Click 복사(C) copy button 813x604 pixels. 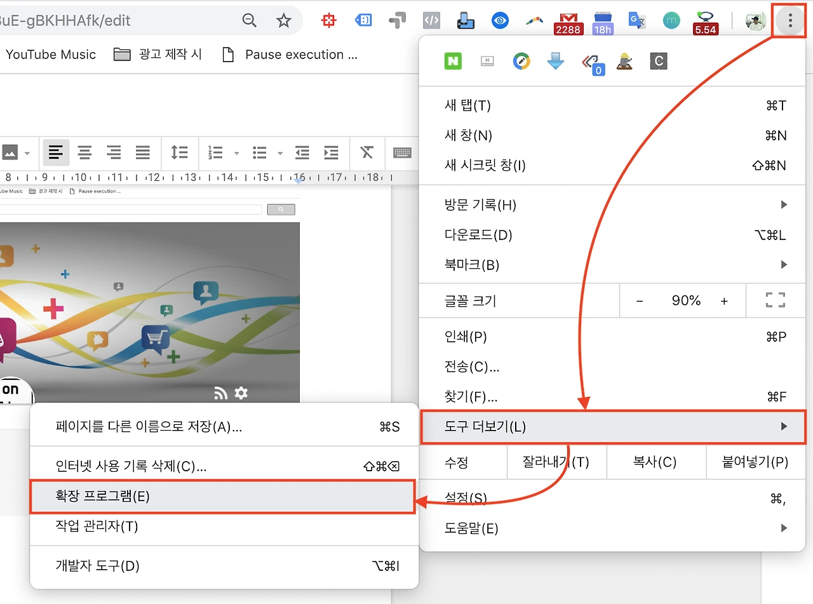point(655,462)
